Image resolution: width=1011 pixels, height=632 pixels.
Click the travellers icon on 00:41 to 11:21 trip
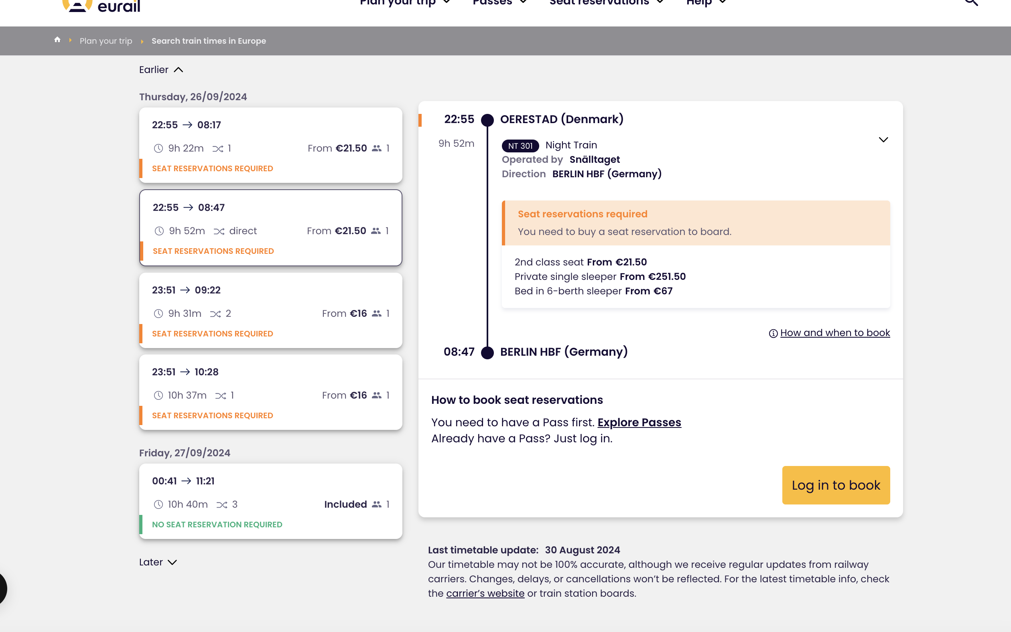(376, 504)
